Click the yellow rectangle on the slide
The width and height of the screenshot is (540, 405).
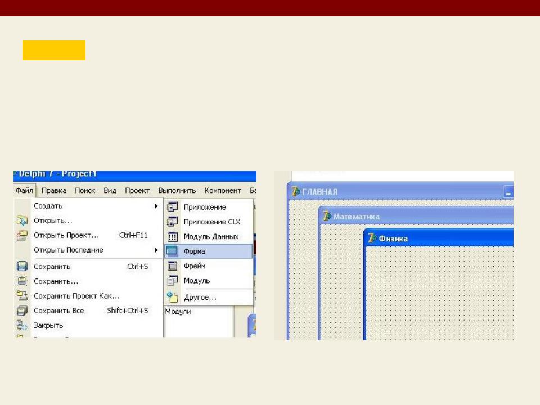click(x=54, y=50)
